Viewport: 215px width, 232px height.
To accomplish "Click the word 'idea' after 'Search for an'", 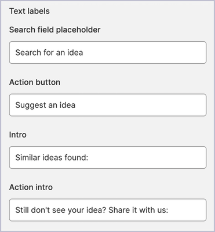I will [75, 53].
